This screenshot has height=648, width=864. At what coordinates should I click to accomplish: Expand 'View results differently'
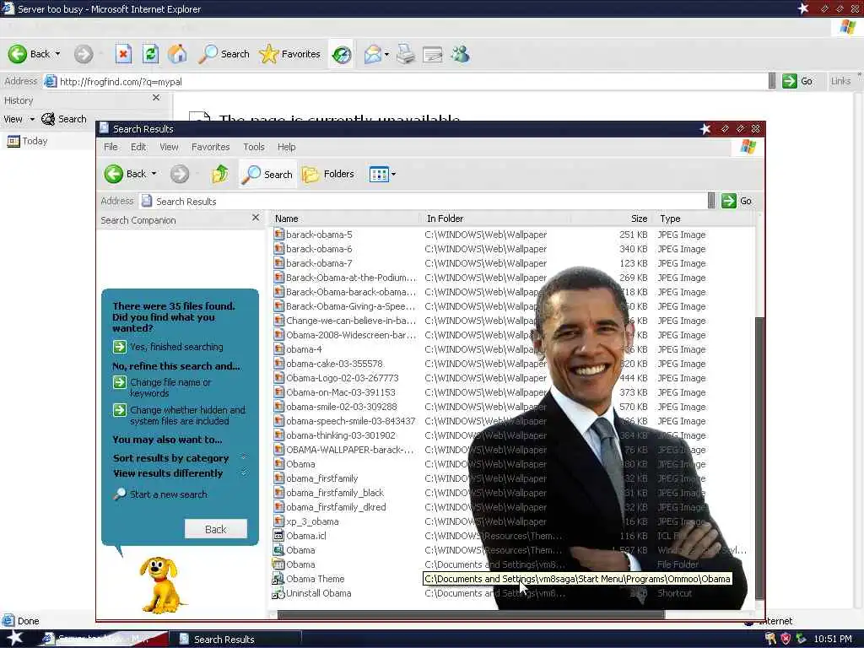pyautogui.click(x=179, y=473)
